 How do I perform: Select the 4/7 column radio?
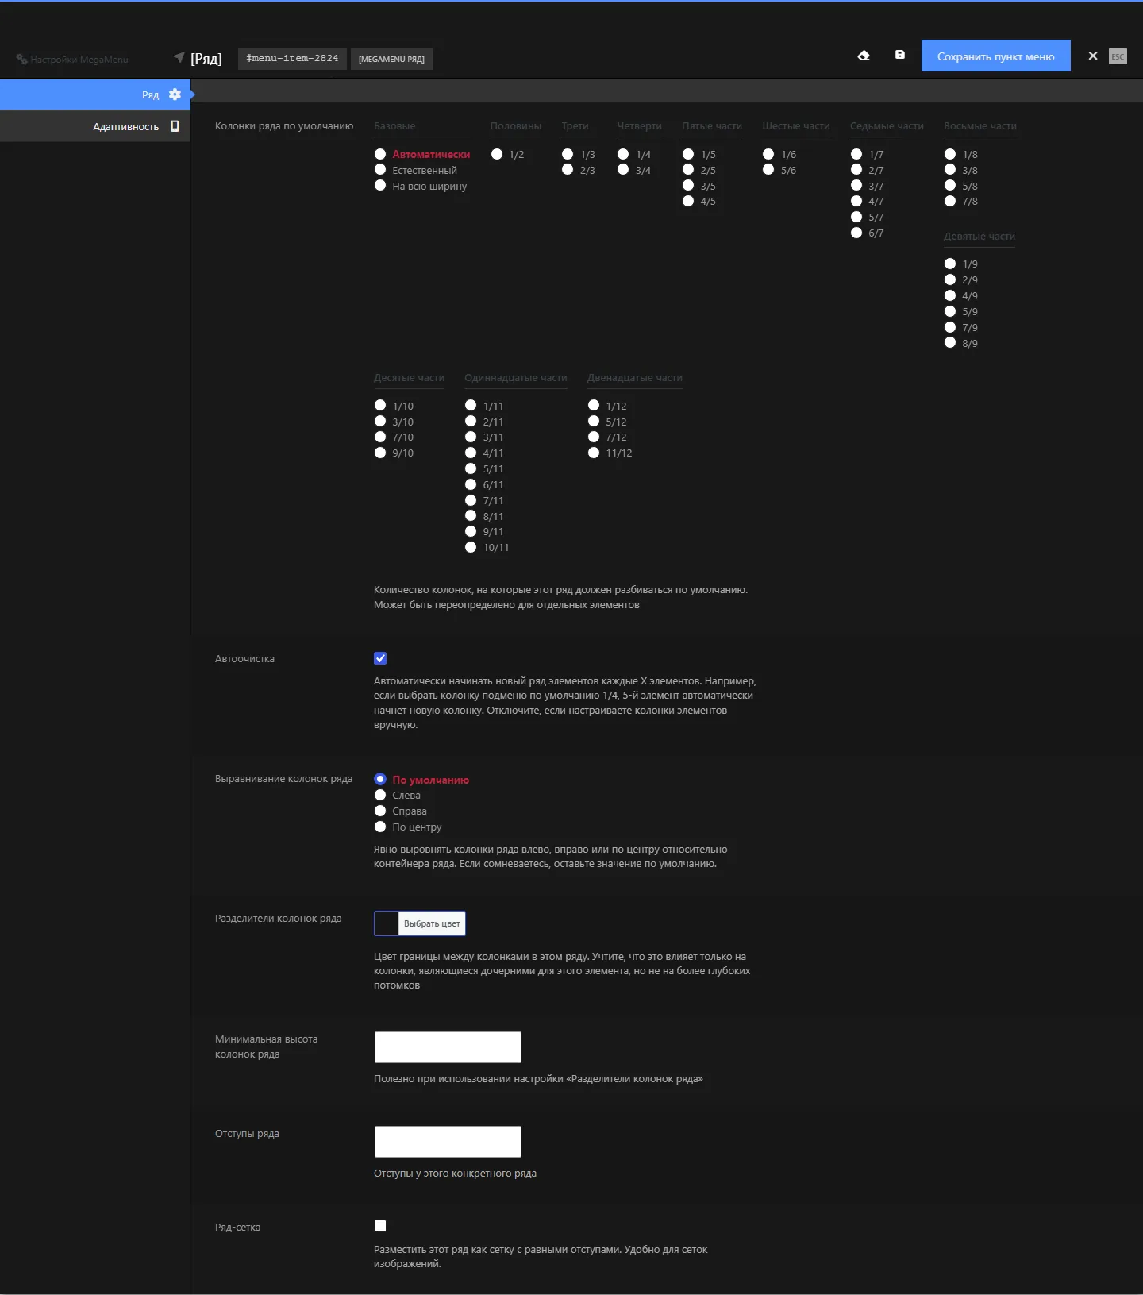point(856,201)
